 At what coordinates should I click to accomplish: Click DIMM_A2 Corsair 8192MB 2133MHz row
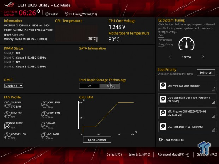pyautogui.click(x=25, y=57)
